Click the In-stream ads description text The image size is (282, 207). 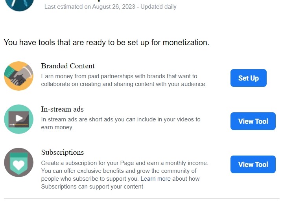(x=121, y=123)
